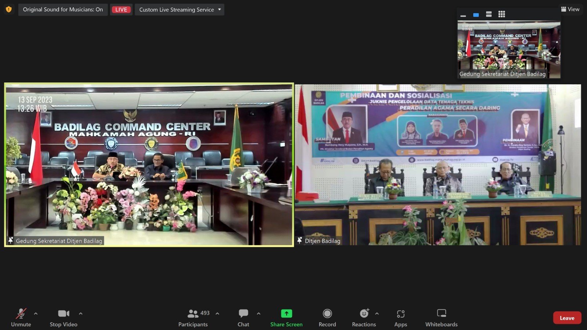Click the pin icon beside Ditjen Badilag
The image size is (587, 330).
(300, 241)
